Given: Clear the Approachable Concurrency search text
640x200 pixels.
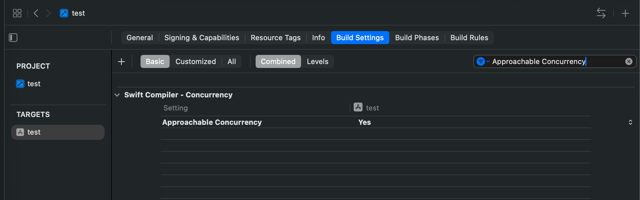Looking at the screenshot, I should pos(629,61).
